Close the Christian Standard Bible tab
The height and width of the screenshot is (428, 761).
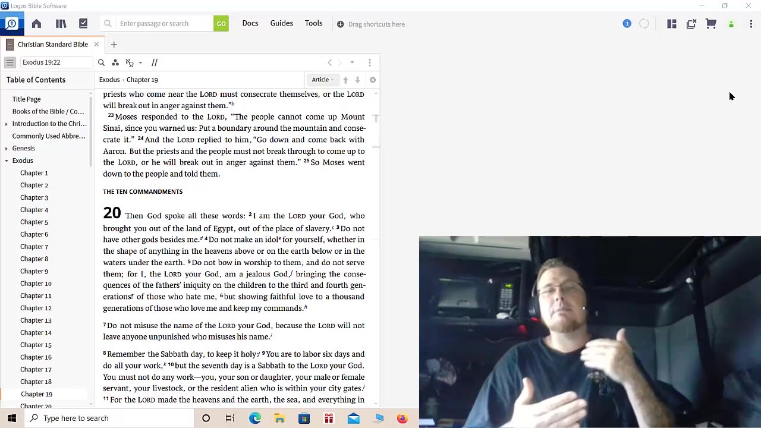[96, 45]
